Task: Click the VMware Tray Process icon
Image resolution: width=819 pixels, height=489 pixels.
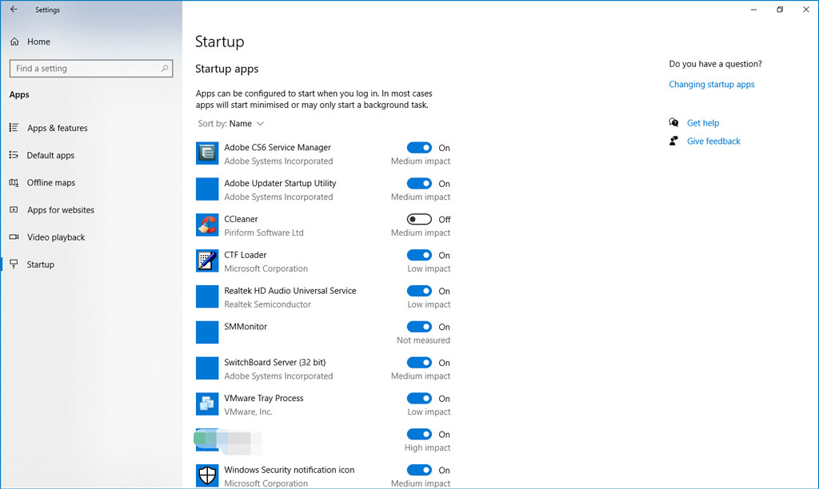Action: pyautogui.click(x=207, y=404)
